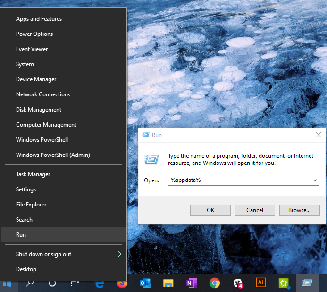This screenshot has width=327, height=292.
Task: Select the Run window taskbar icon
Action: [307, 283]
